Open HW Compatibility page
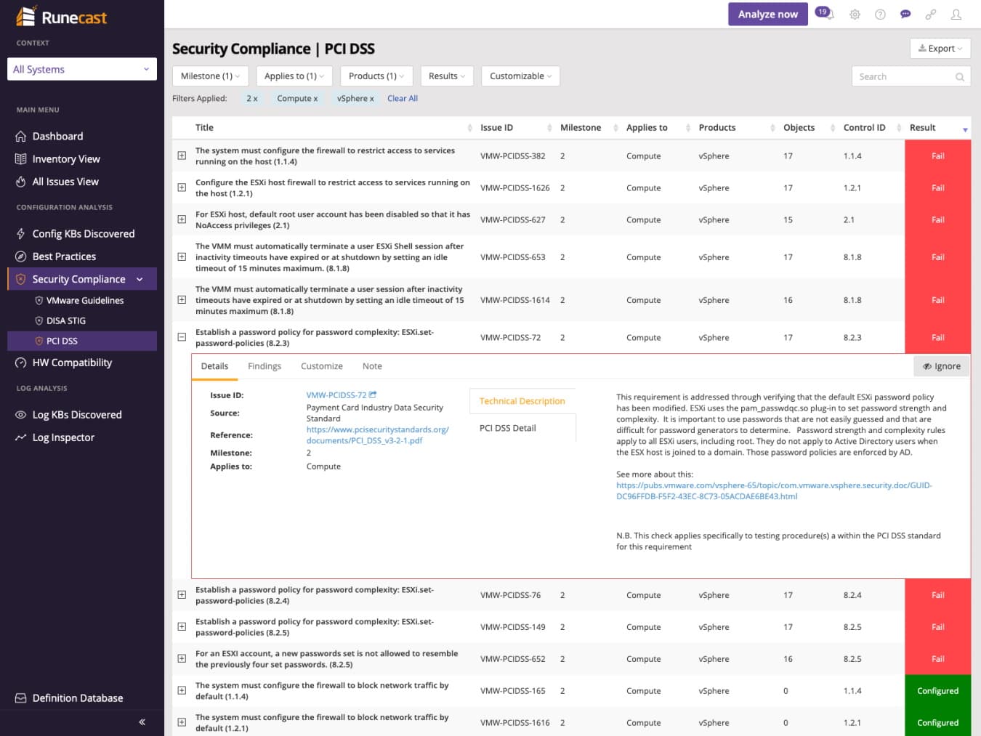This screenshot has height=736, width=981. pyautogui.click(x=72, y=363)
